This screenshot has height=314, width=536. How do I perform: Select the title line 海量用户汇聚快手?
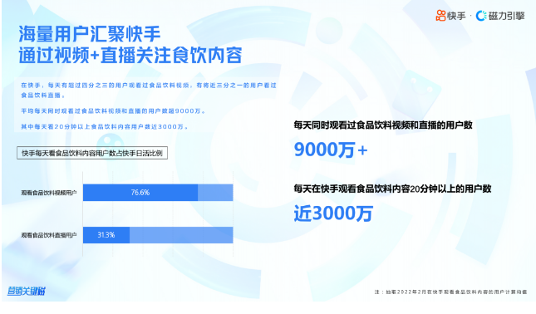tap(90, 34)
